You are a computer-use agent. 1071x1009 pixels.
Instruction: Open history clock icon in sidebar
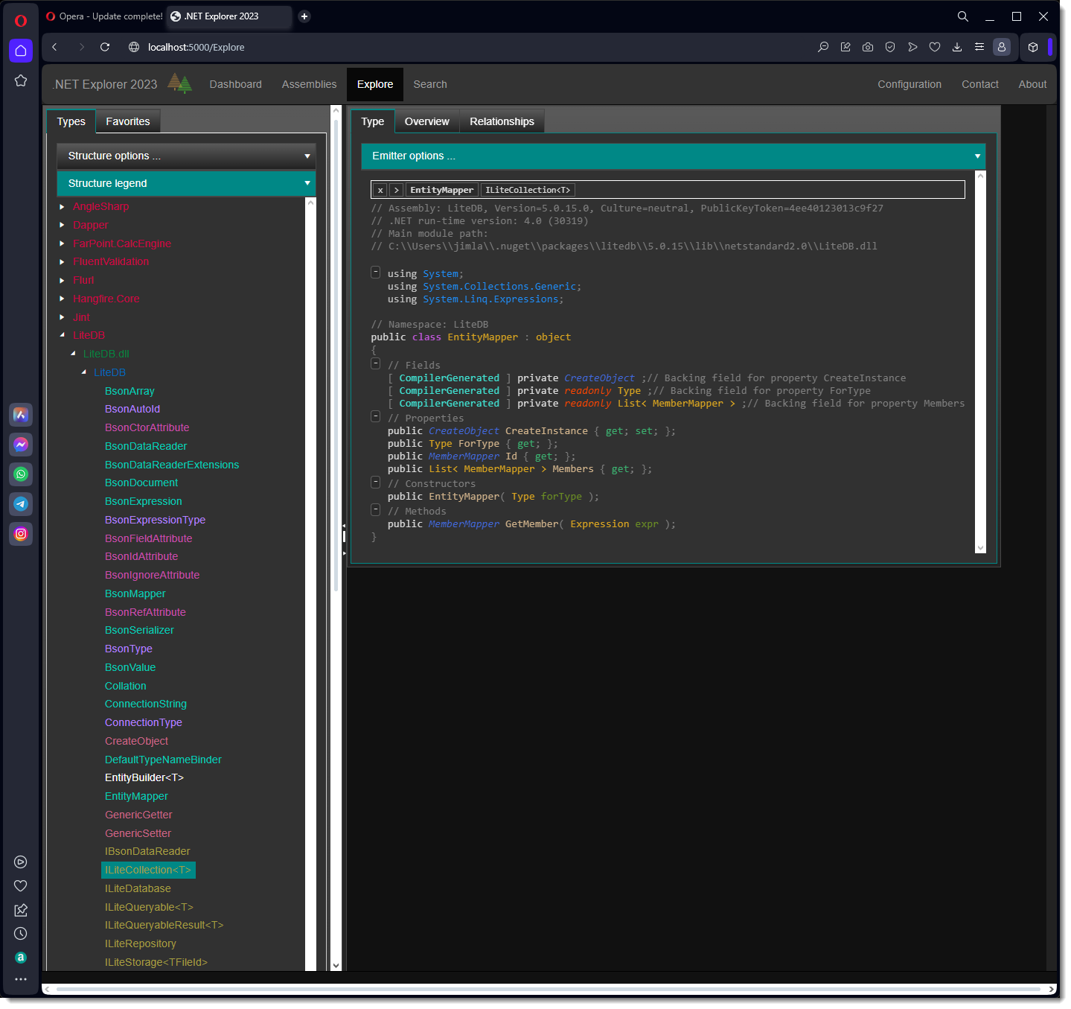[x=21, y=934]
